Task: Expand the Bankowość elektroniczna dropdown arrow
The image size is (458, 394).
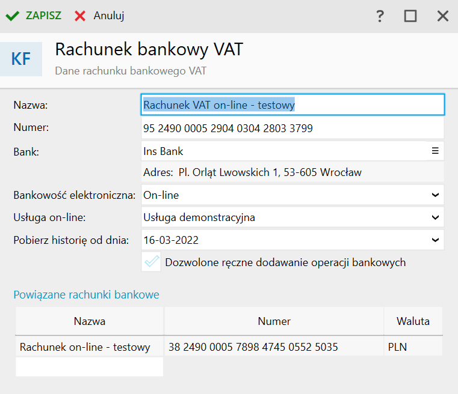Action: (435, 195)
